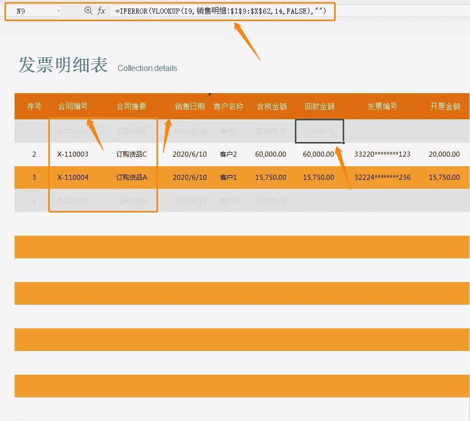
Task: Select the Name Box displaying N9
Action: pos(30,10)
